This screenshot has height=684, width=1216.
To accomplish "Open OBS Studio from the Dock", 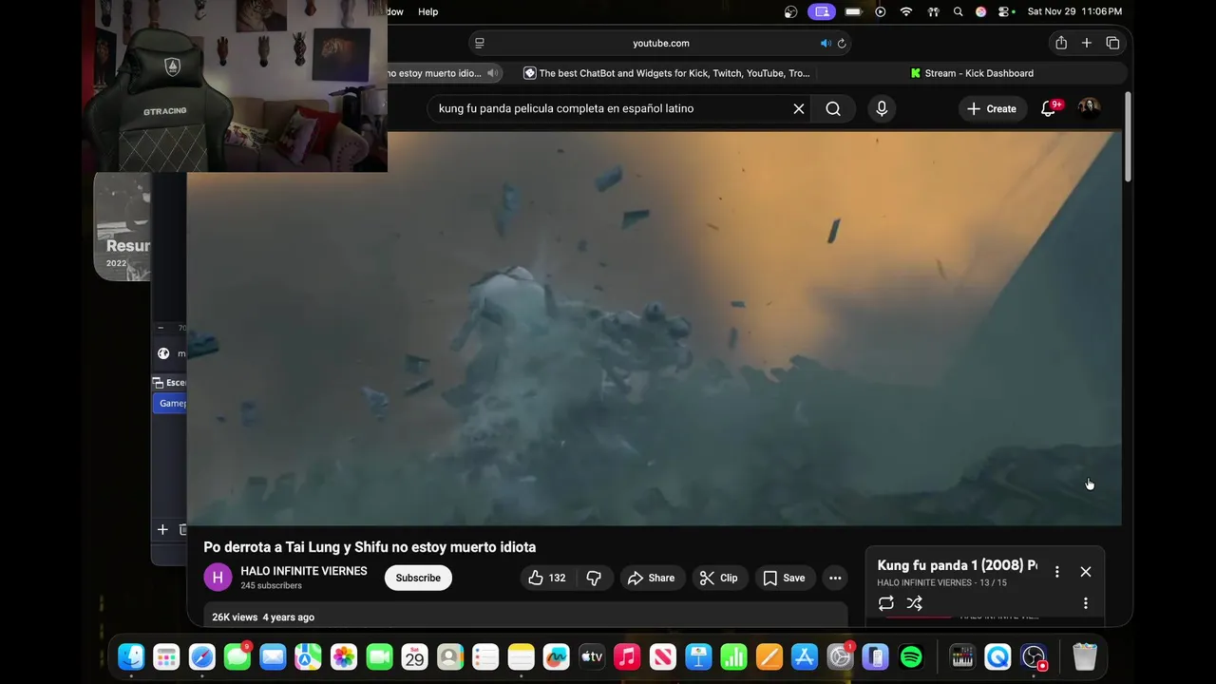I will 1034,656.
